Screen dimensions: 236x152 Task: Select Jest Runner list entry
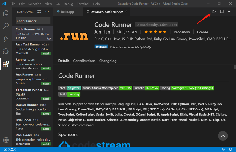[33, 79]
